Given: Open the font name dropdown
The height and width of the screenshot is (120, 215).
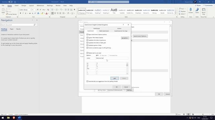Looking at the screenshot, I should click(x=31, y=10).
